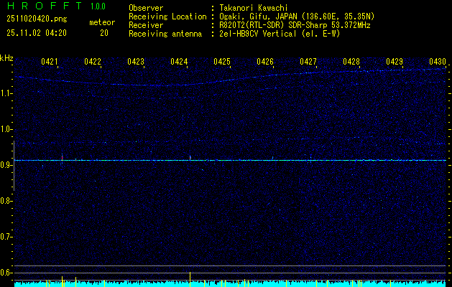Click the 0427 time marker
This screenshot has height=287, width=452.
pos(308,62)
